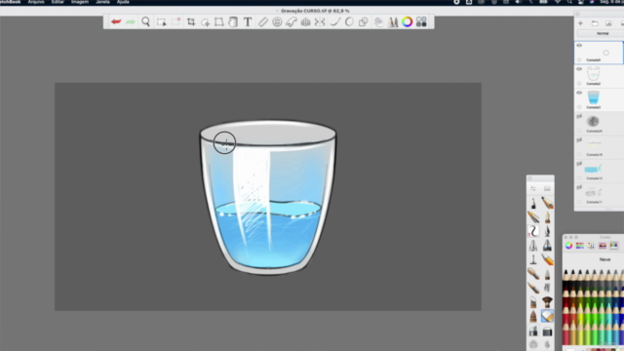624x351 pixels.
Task: Open the Normal blend mode dropdown
Action: pyautogui.click(x=602, y=33)
